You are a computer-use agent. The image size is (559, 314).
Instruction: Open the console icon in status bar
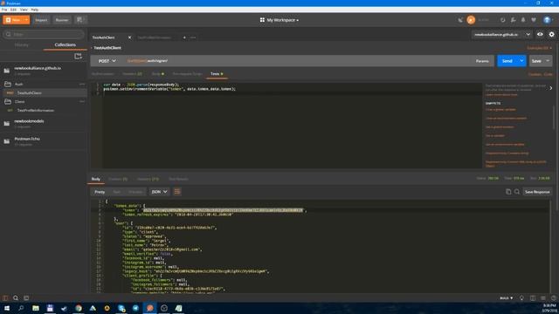(26, 298)
